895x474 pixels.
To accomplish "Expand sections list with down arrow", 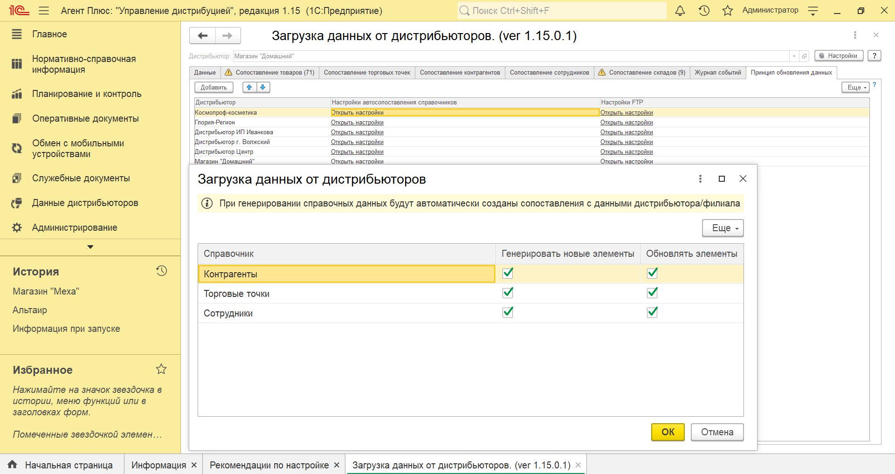I will click(x=90, y=247).
